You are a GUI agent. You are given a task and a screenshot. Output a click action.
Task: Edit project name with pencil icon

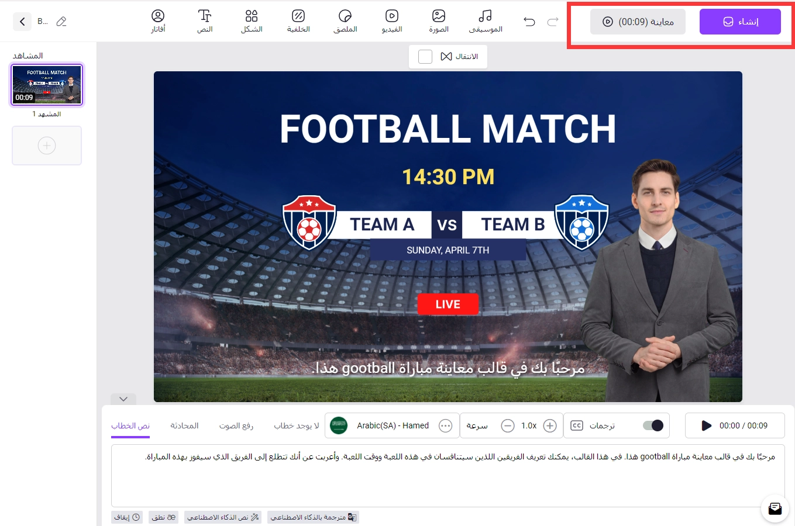tap(61, 22)
